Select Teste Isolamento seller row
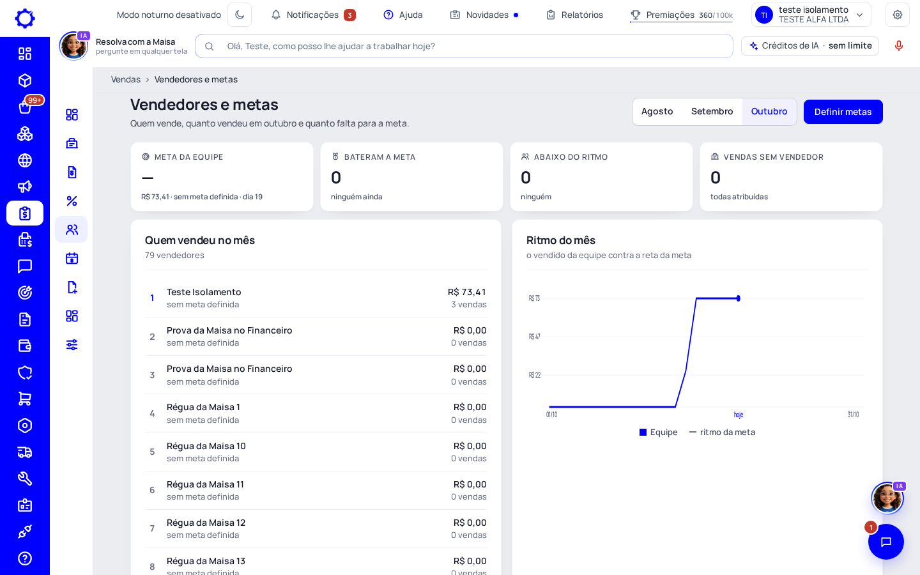This screenshot has height=575, width=920. coord(316,298)
